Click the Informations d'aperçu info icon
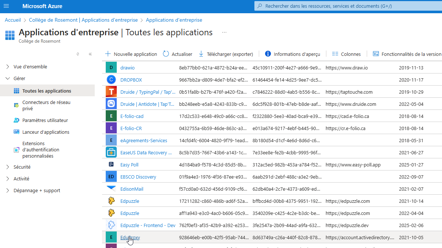 click(x=268, y=54)
